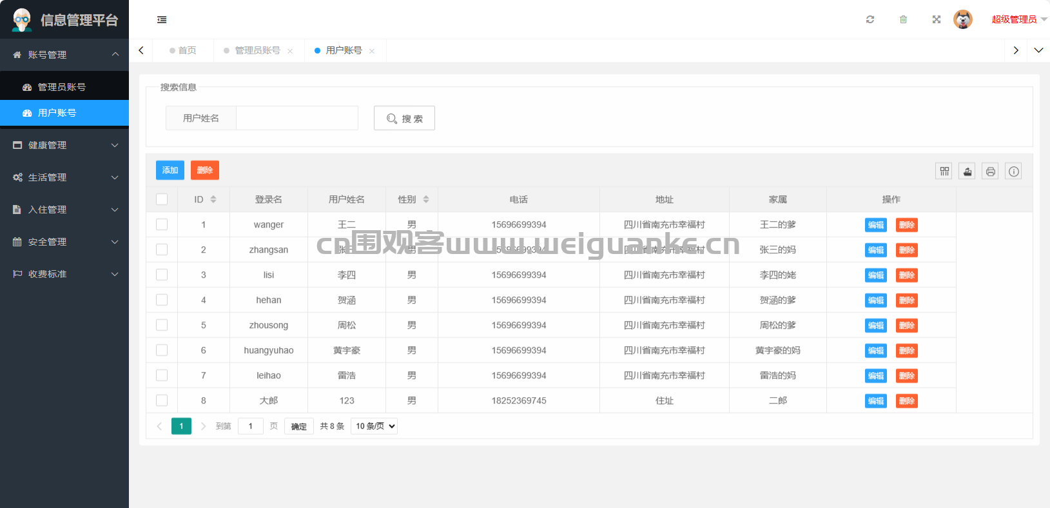Sort by the 性别 column arrows
The image size is (1050, 508).
tap(426, 199)
